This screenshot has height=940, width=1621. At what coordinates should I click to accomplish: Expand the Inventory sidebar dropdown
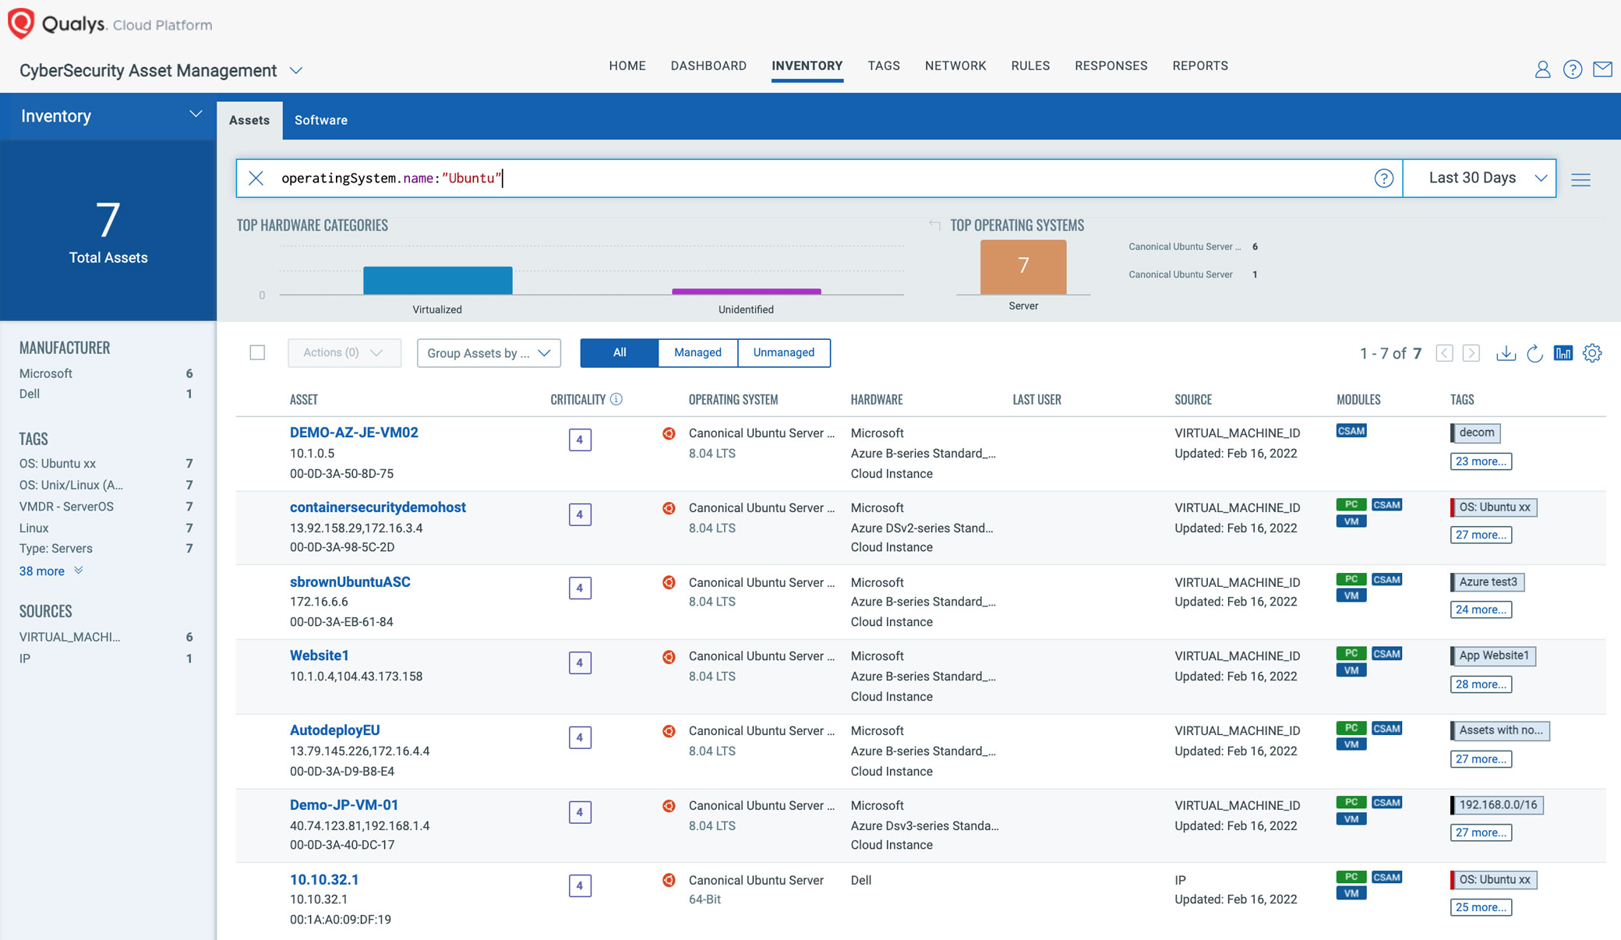tap(196, 115)
